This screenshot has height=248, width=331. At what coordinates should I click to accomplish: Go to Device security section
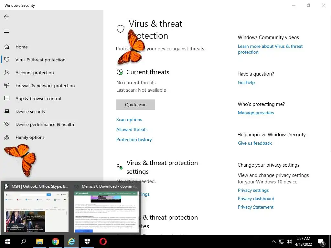tap(52, 111)
